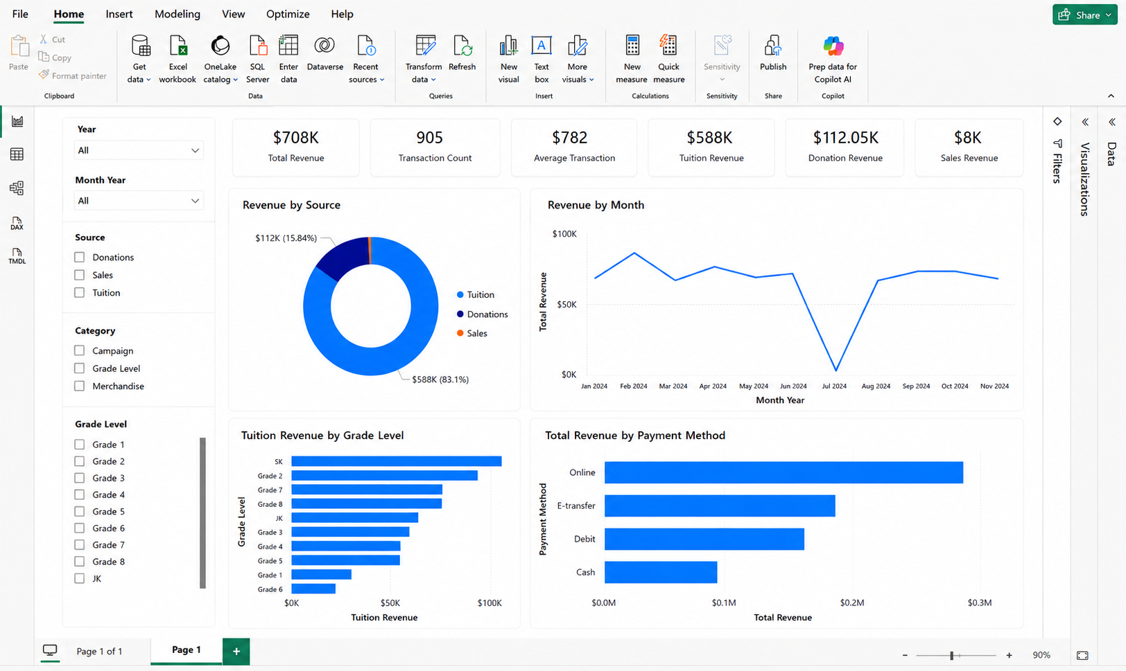1126x671 pixels.
Task: Open the Share button dropdown arrow
Action: (1109, 15)
